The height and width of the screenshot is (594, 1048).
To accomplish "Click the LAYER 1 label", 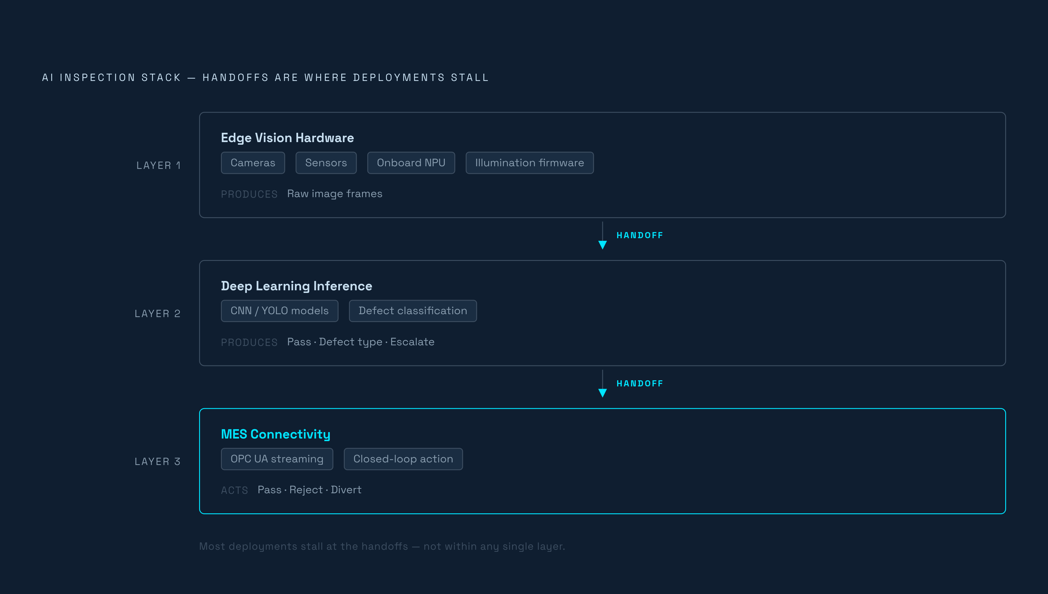I will click(158, 165).
